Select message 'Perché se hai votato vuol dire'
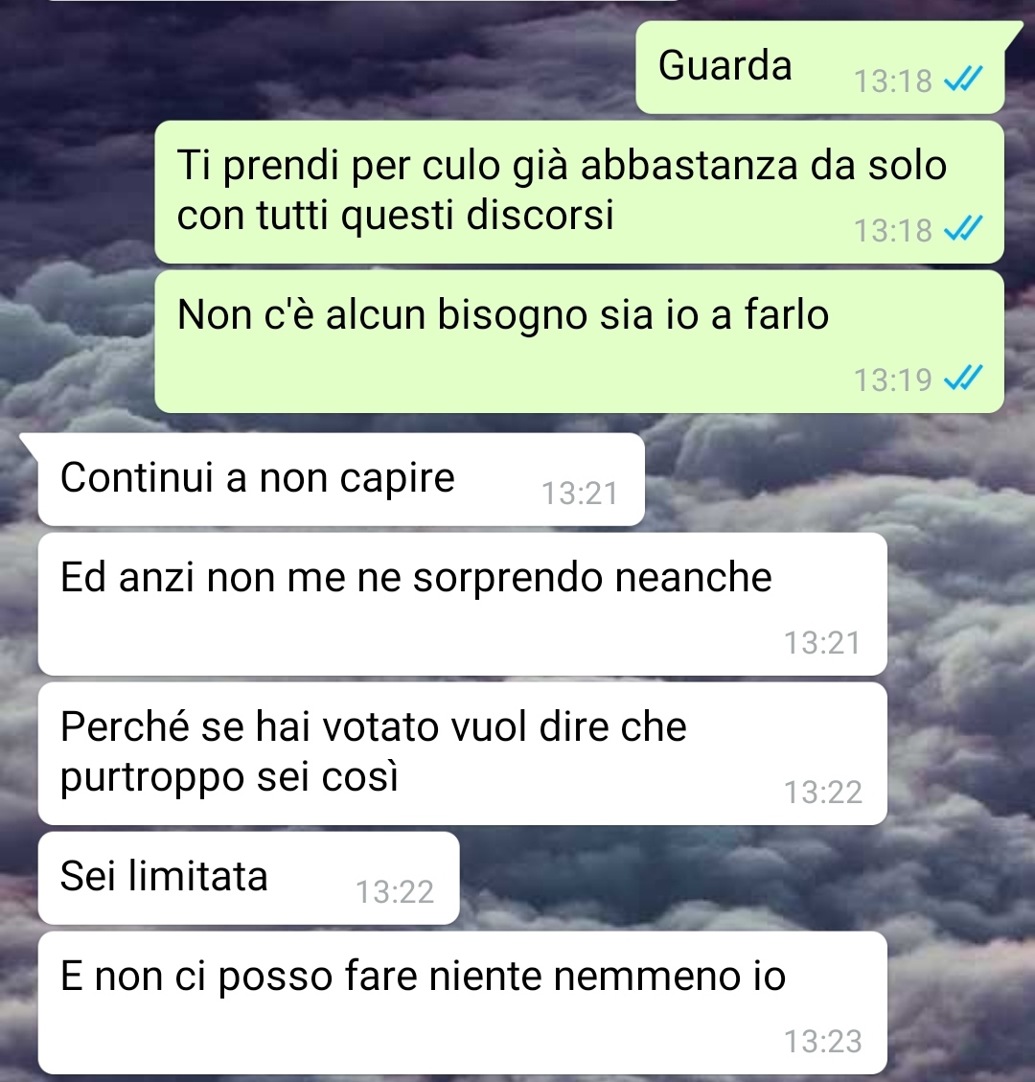The image size is (1035, 1082). [462, 753]
